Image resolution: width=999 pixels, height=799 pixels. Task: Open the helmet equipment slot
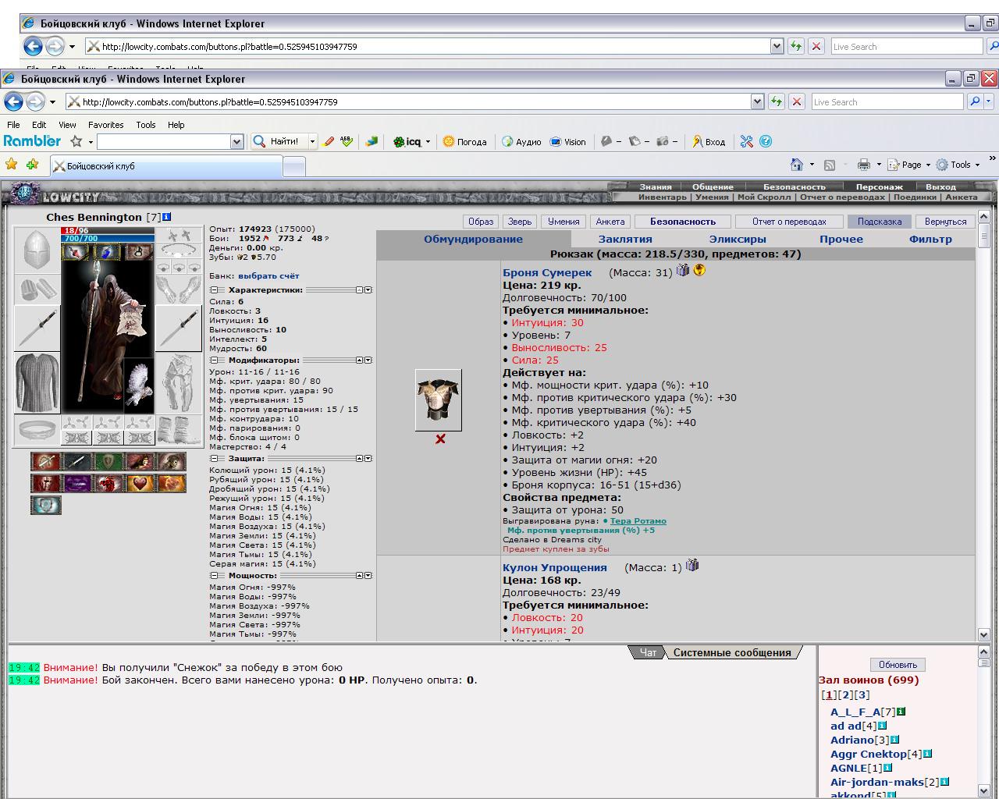click(37, 250)
